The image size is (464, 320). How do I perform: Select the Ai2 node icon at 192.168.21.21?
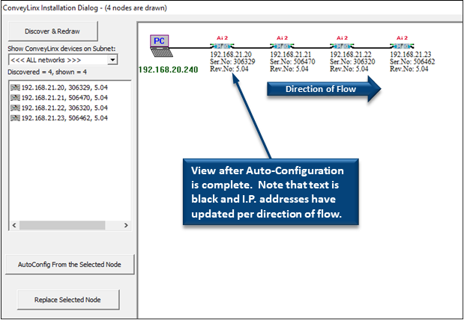click(x=282, y=46)
